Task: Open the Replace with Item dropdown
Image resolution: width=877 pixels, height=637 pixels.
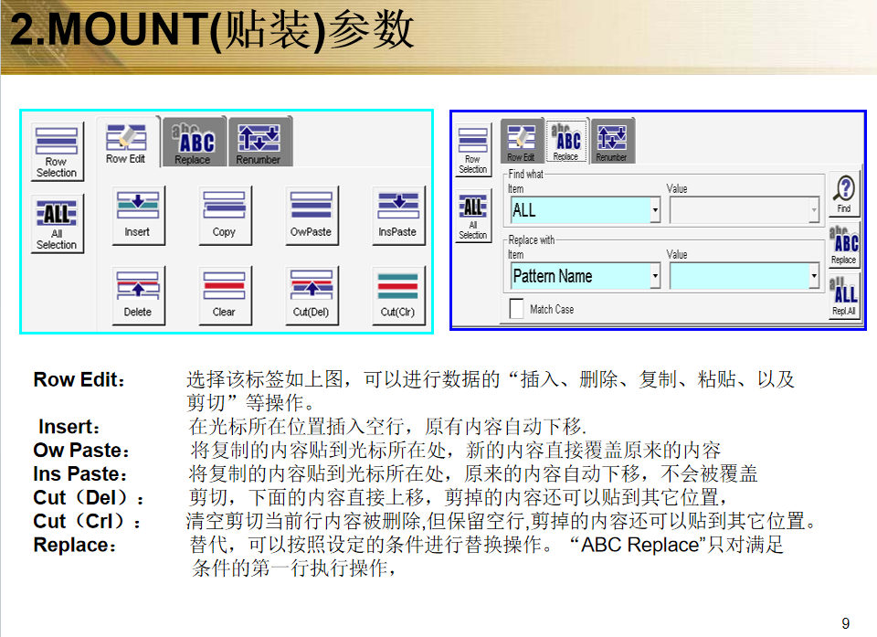Action: click(655, 276)
